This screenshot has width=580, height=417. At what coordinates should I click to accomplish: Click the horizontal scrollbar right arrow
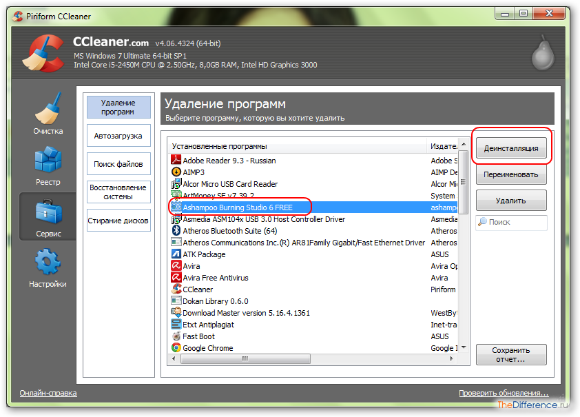452,358
